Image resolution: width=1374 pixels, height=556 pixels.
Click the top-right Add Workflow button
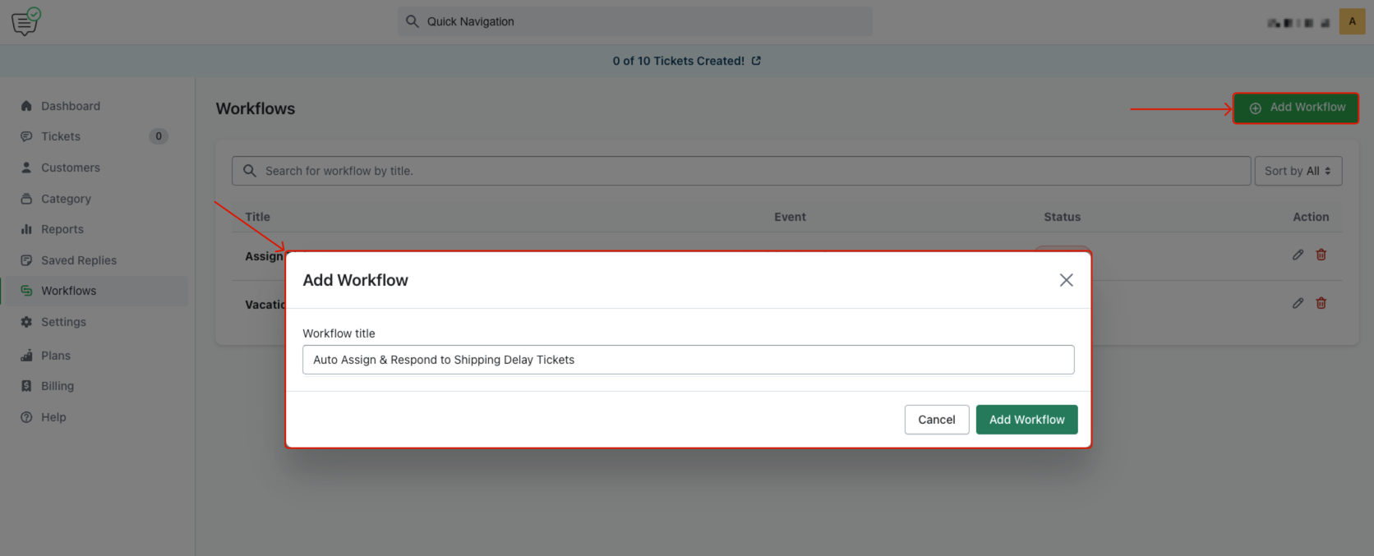1295,108
